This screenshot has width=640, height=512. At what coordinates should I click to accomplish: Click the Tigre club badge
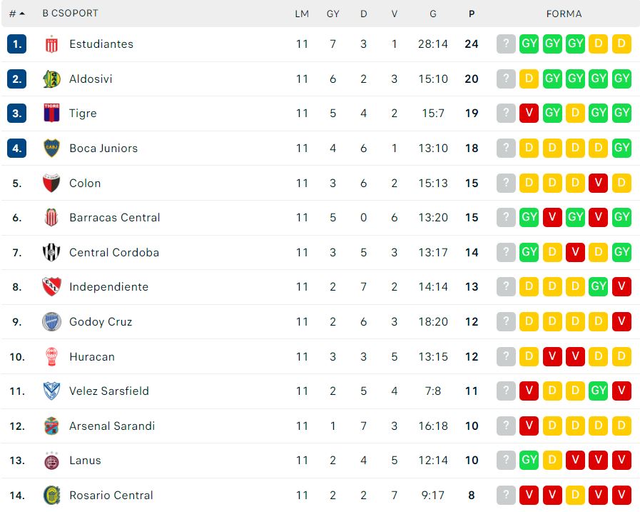click(x=51, y=114)
